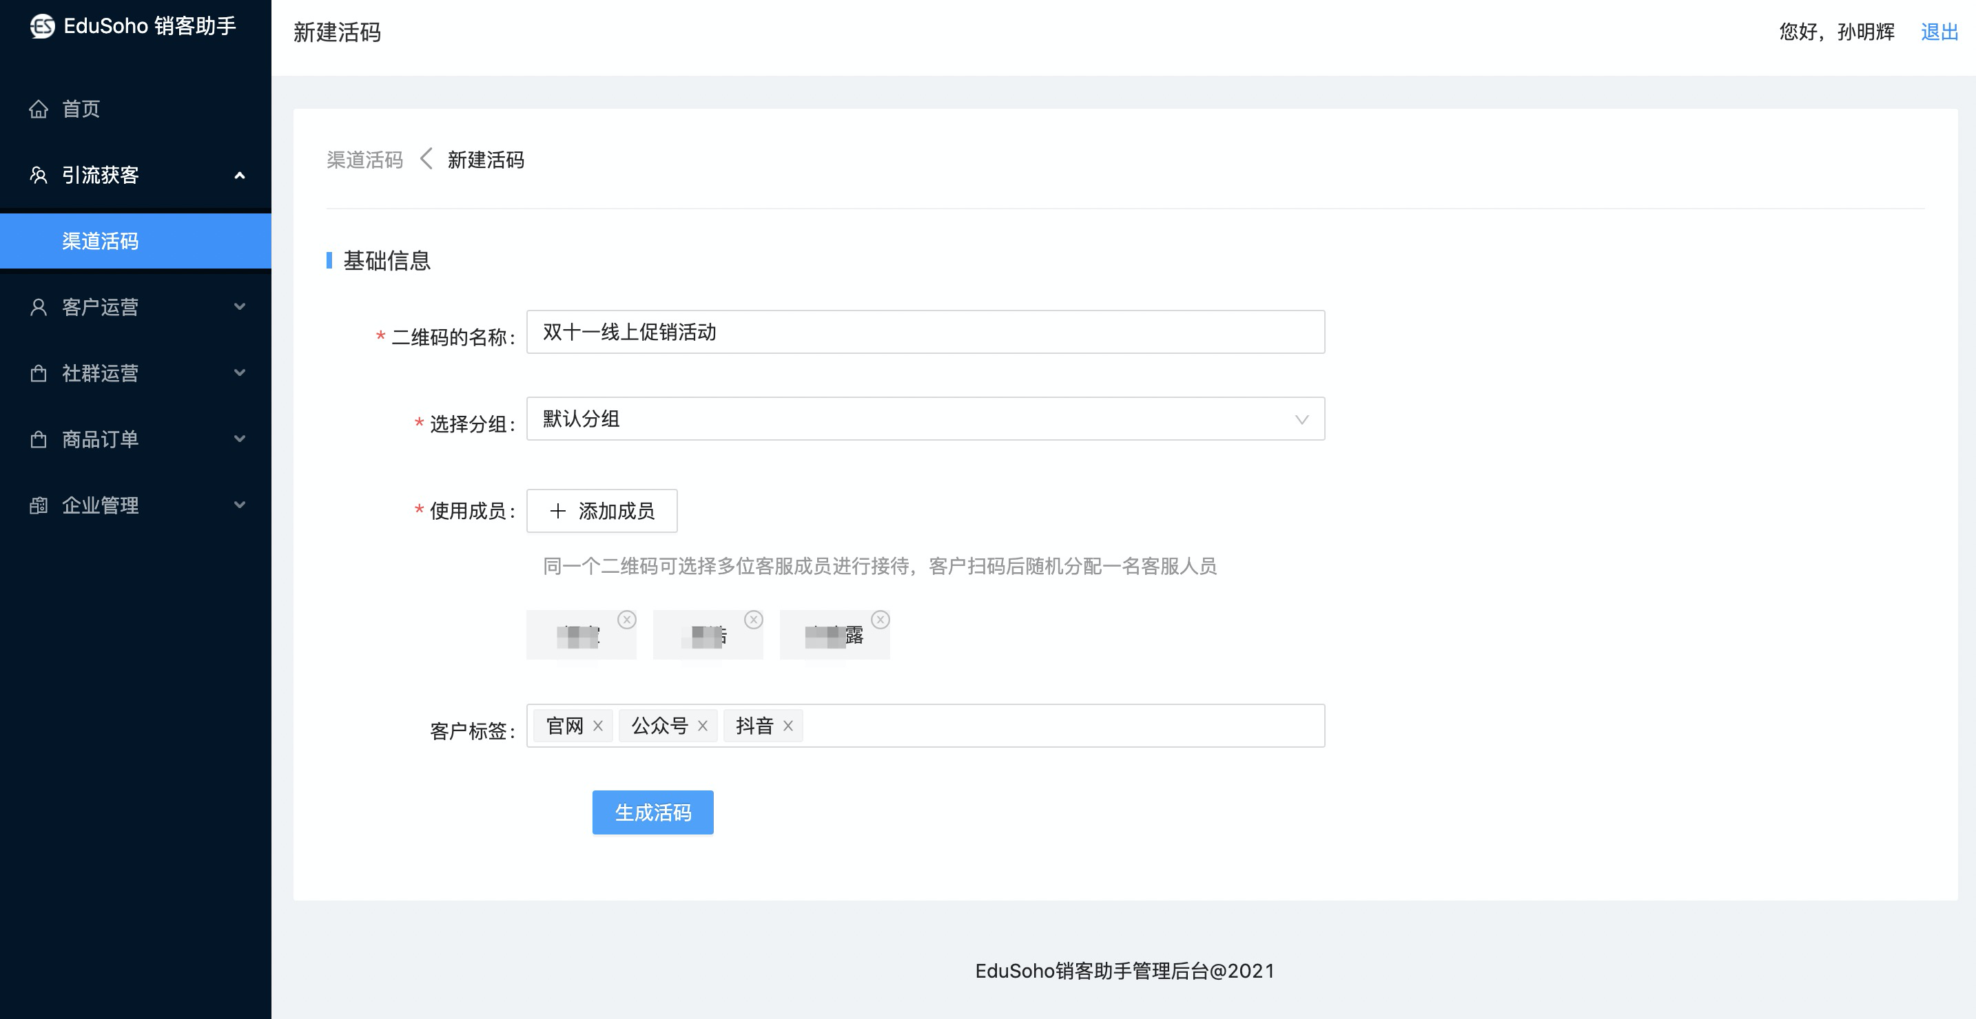Click the 社群运营 bag icon

[39, 373]
